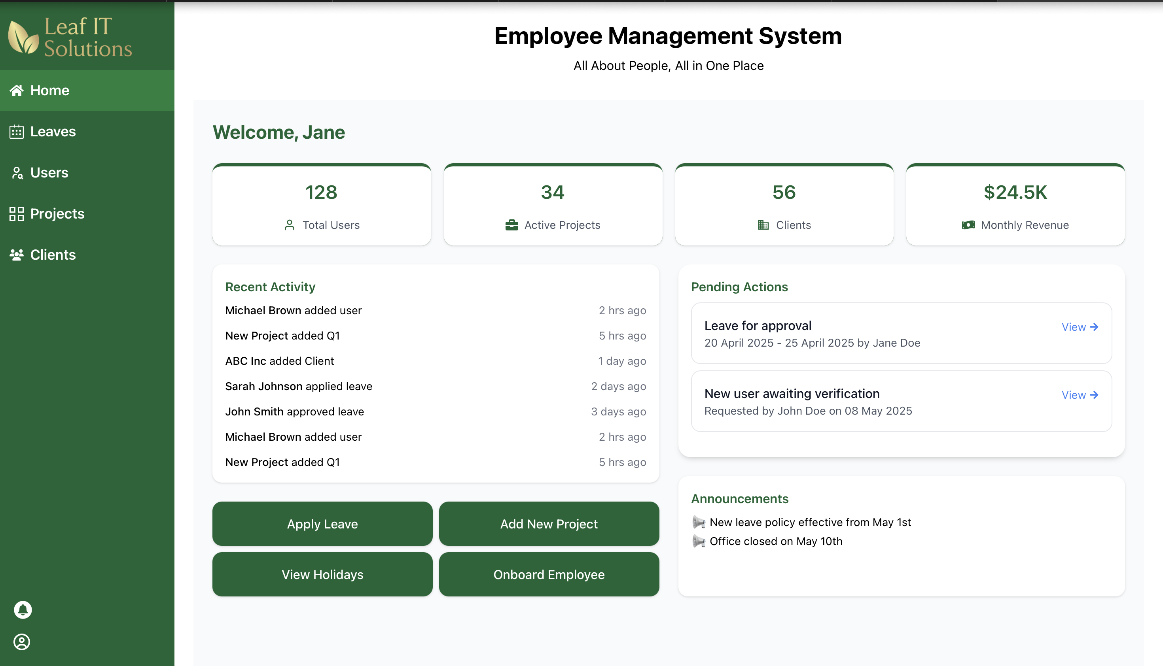The image size is (1163, 666).
Task: Click the cash icon on Monthly Revenue
Action: (968, 225)
